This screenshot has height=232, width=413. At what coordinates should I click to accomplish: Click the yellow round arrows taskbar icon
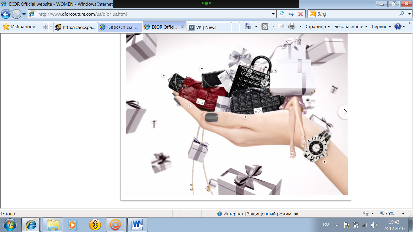(x=95, y=225)
